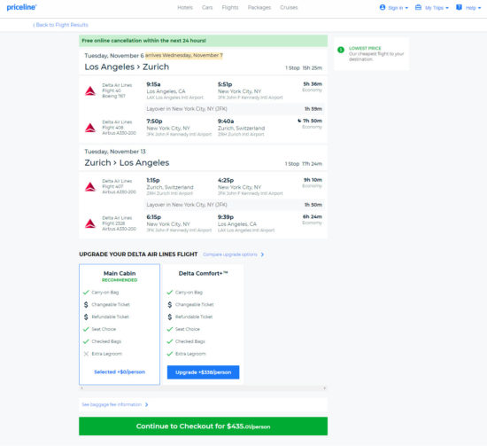Click the 9:39p Los Angeles arrival time
487x446 pixels.
pos(226,216)
